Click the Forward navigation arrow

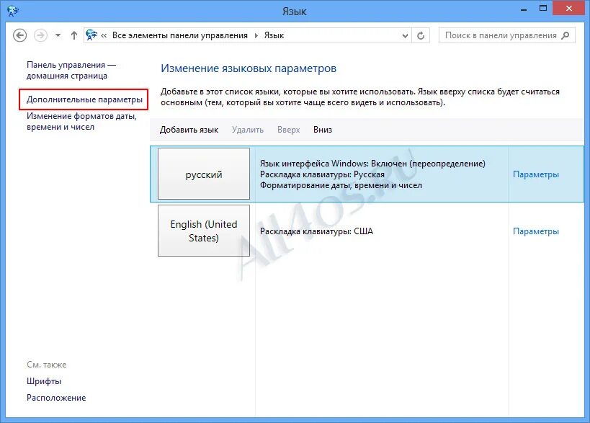click(40, 35)
